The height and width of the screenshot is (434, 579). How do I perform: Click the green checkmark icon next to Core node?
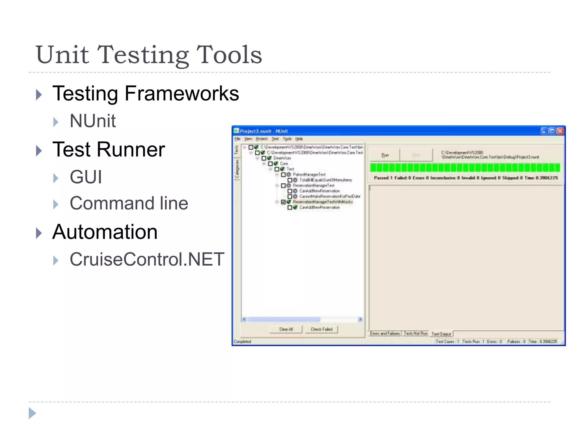pyautogui.click(x=276, y=164)
